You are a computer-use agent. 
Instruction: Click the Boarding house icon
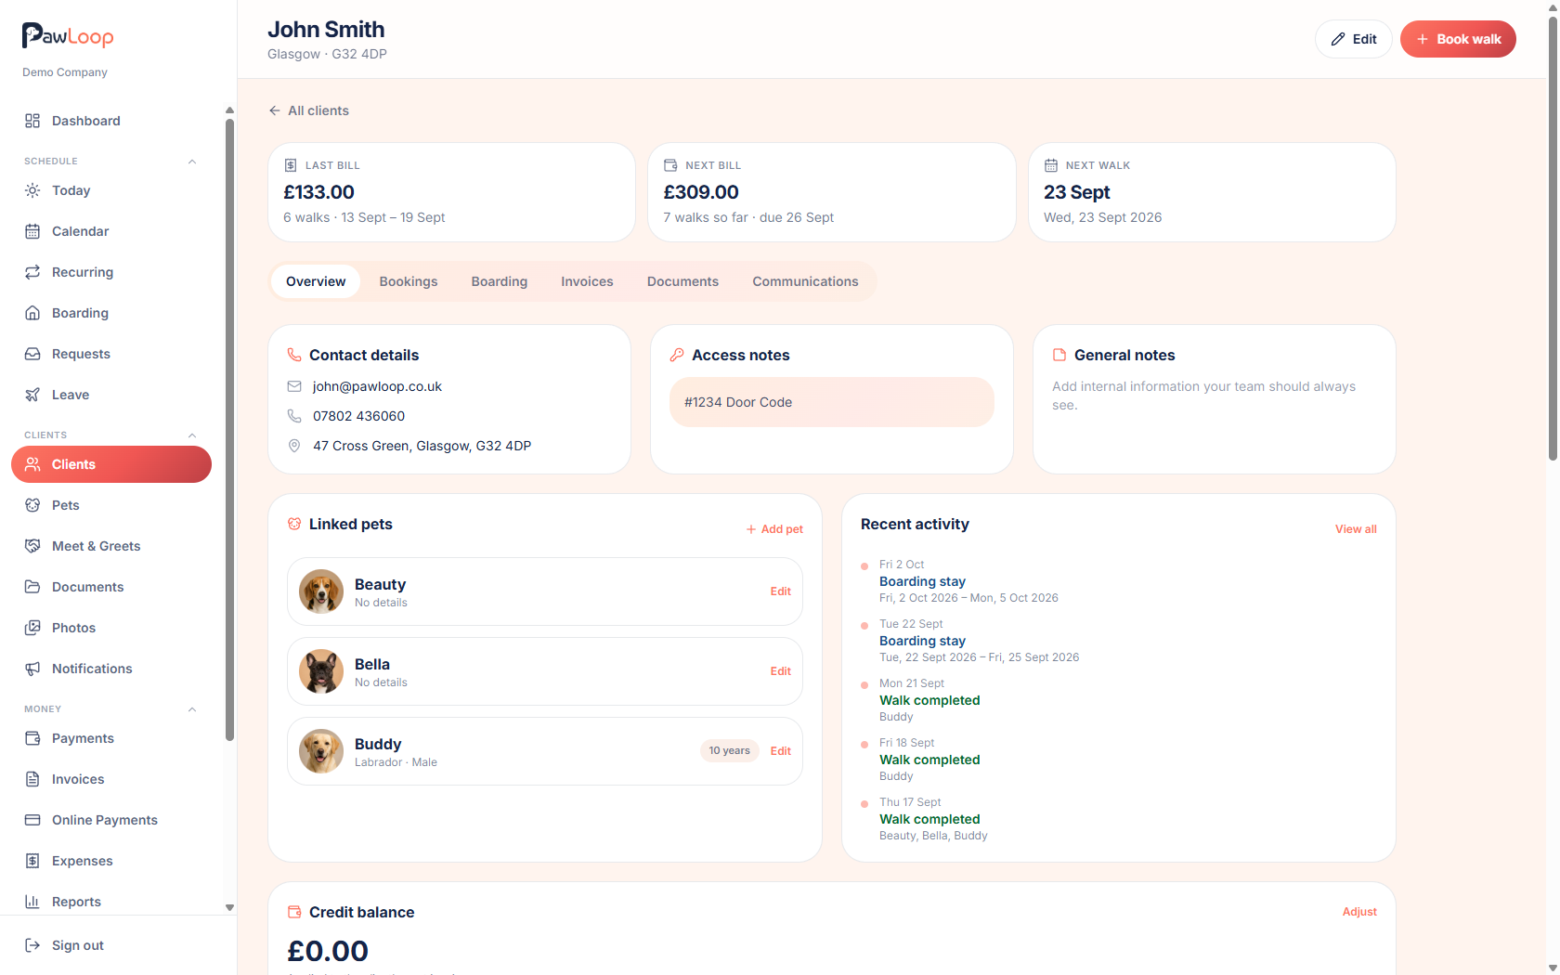click(x=32, y=313)
